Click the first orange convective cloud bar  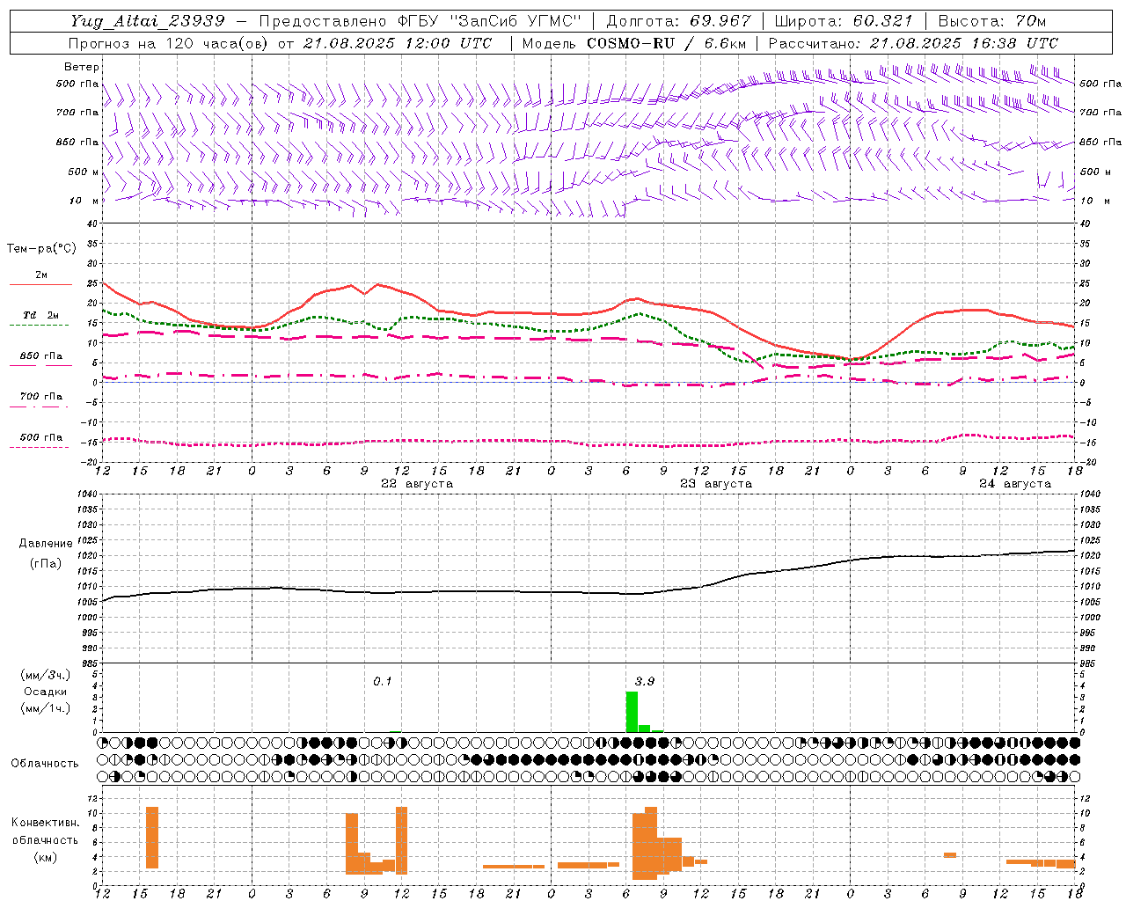(152, 838)
